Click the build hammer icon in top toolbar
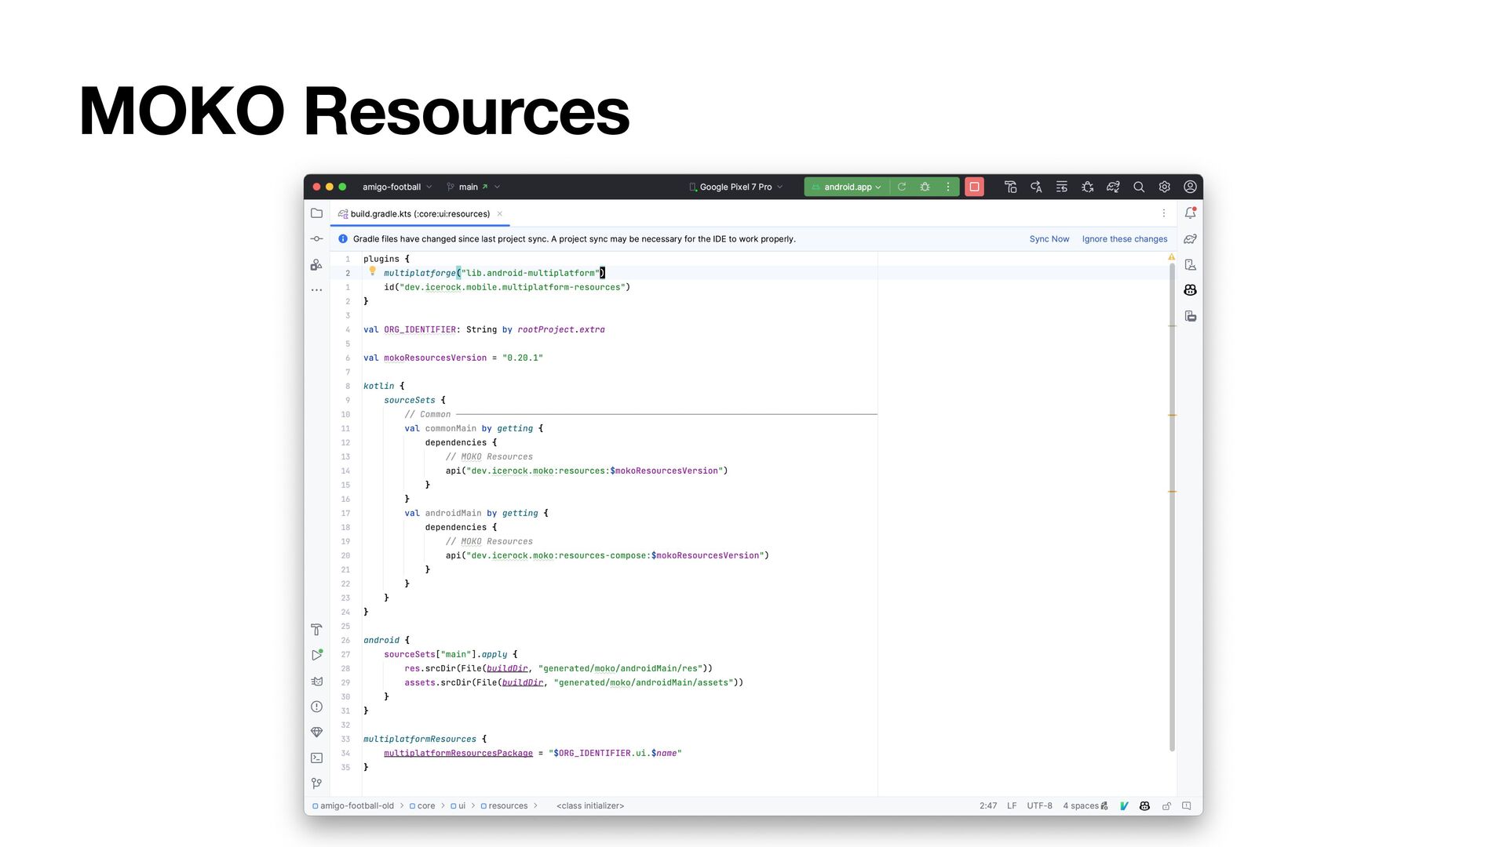This screenshot has height=847, width=1507. [x=1010, y=187]
